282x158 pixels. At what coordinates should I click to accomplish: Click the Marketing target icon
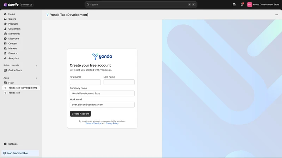(5, 34)
